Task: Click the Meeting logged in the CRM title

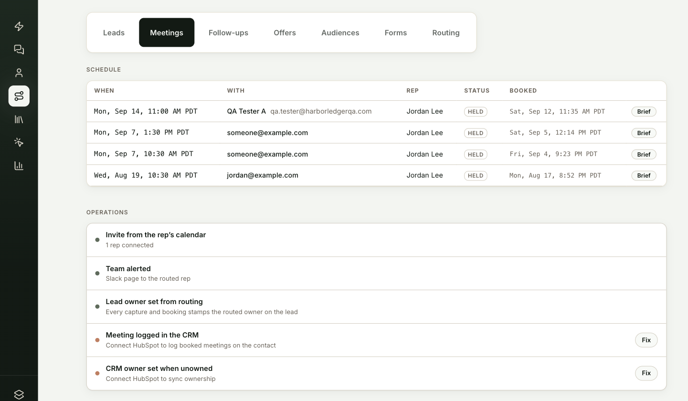Action: tap(152, 335)
